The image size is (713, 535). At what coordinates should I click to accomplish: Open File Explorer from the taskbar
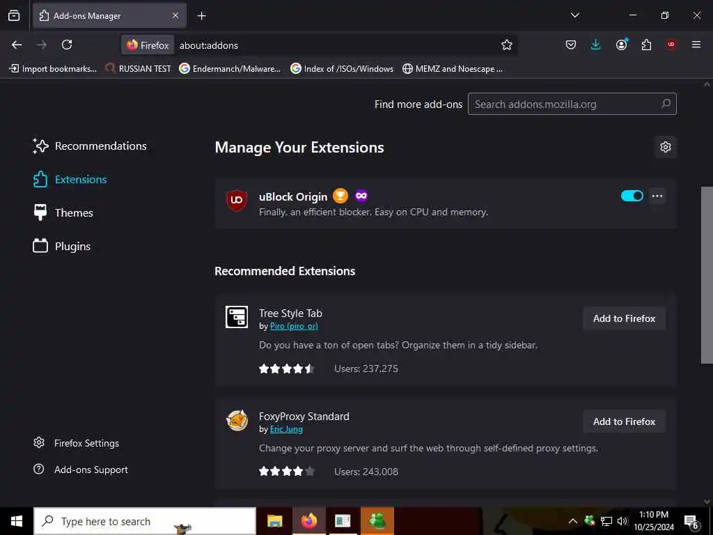274,521
